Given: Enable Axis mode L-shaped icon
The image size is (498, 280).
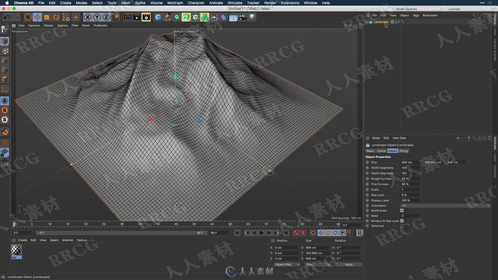Looking at the screenshot, I should (5, 89).
